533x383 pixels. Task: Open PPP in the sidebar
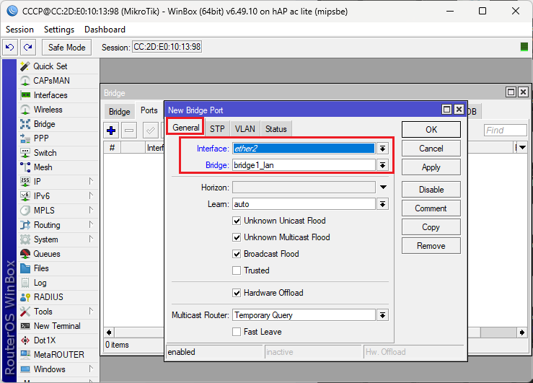(41, 138)
